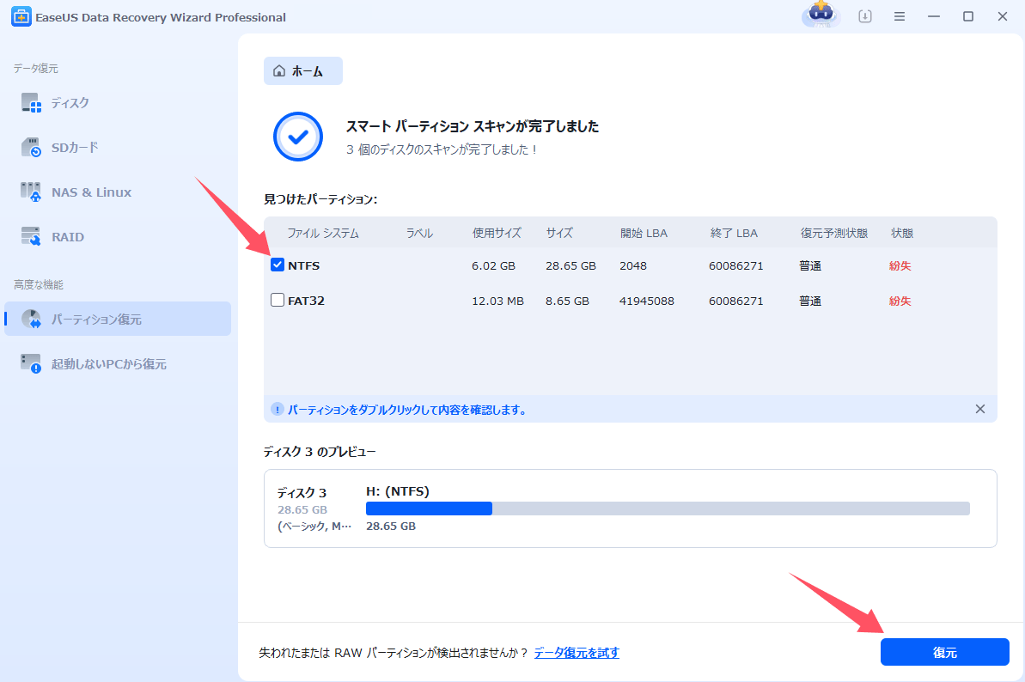Screen dimensions: 1025x682
Task: Click the データ復元を試す link
Action: [577, 653]
